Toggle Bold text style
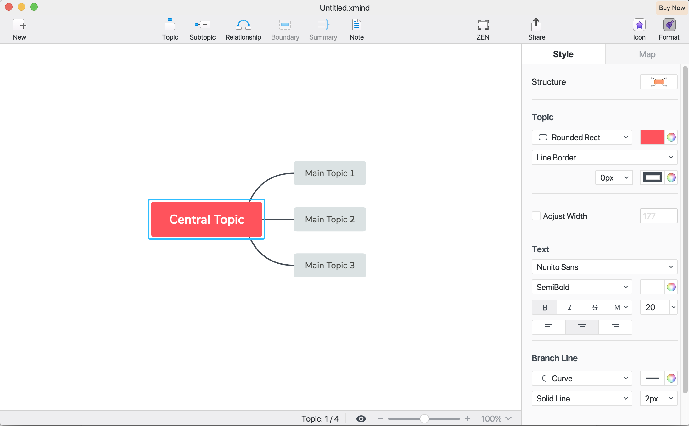The height and width of the screenshot is (426, 689). [x=545, y=307]
